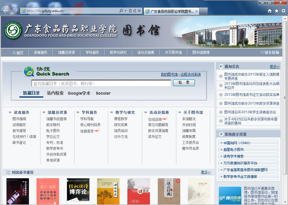Image resolution: width=288 pixels, height=205 pixels.
Task: Open 教学与研究 navigation menu
Action: click(x=118, y=52)
